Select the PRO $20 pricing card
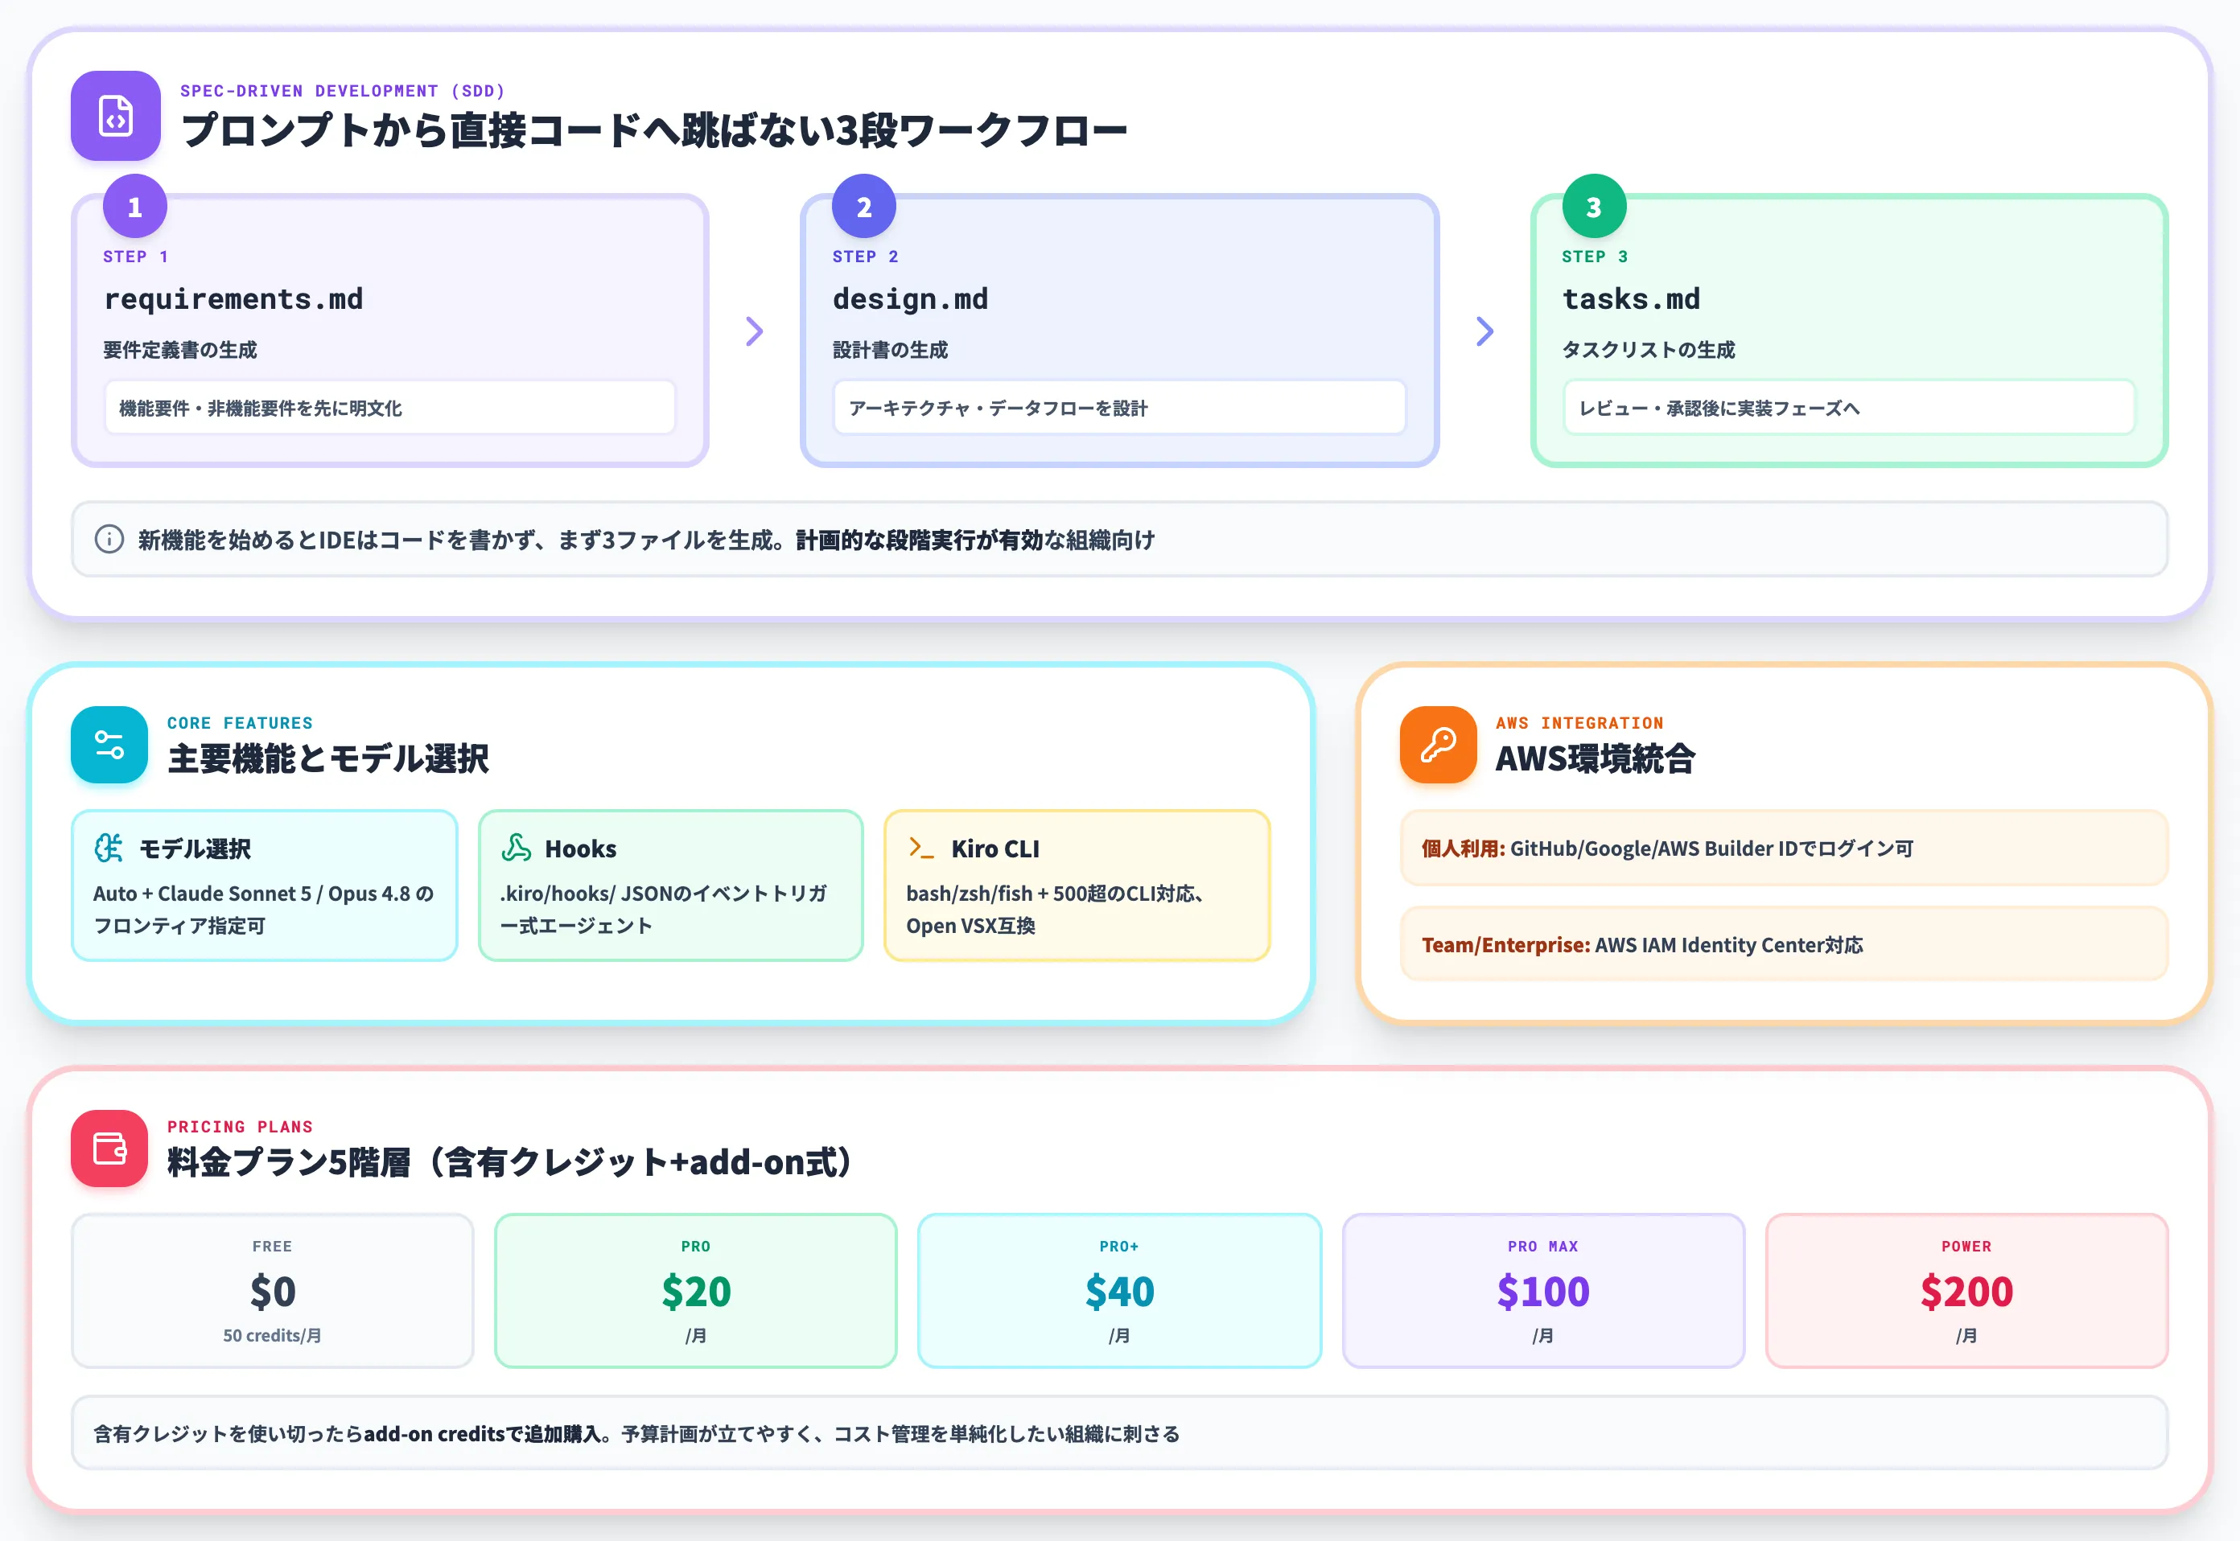The width and height of the screenshot is (2240, 1541). (x=695, y=1290)
